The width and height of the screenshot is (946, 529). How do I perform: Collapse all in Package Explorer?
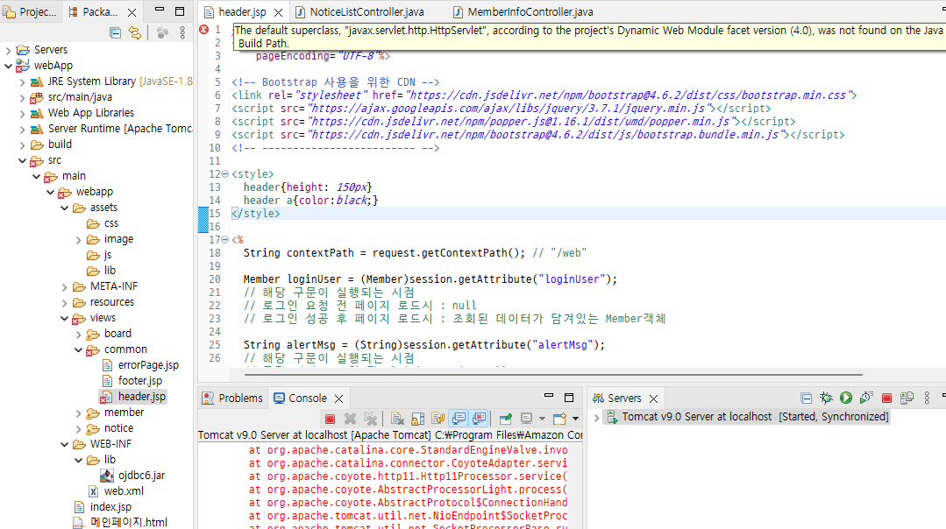point(115,32)
